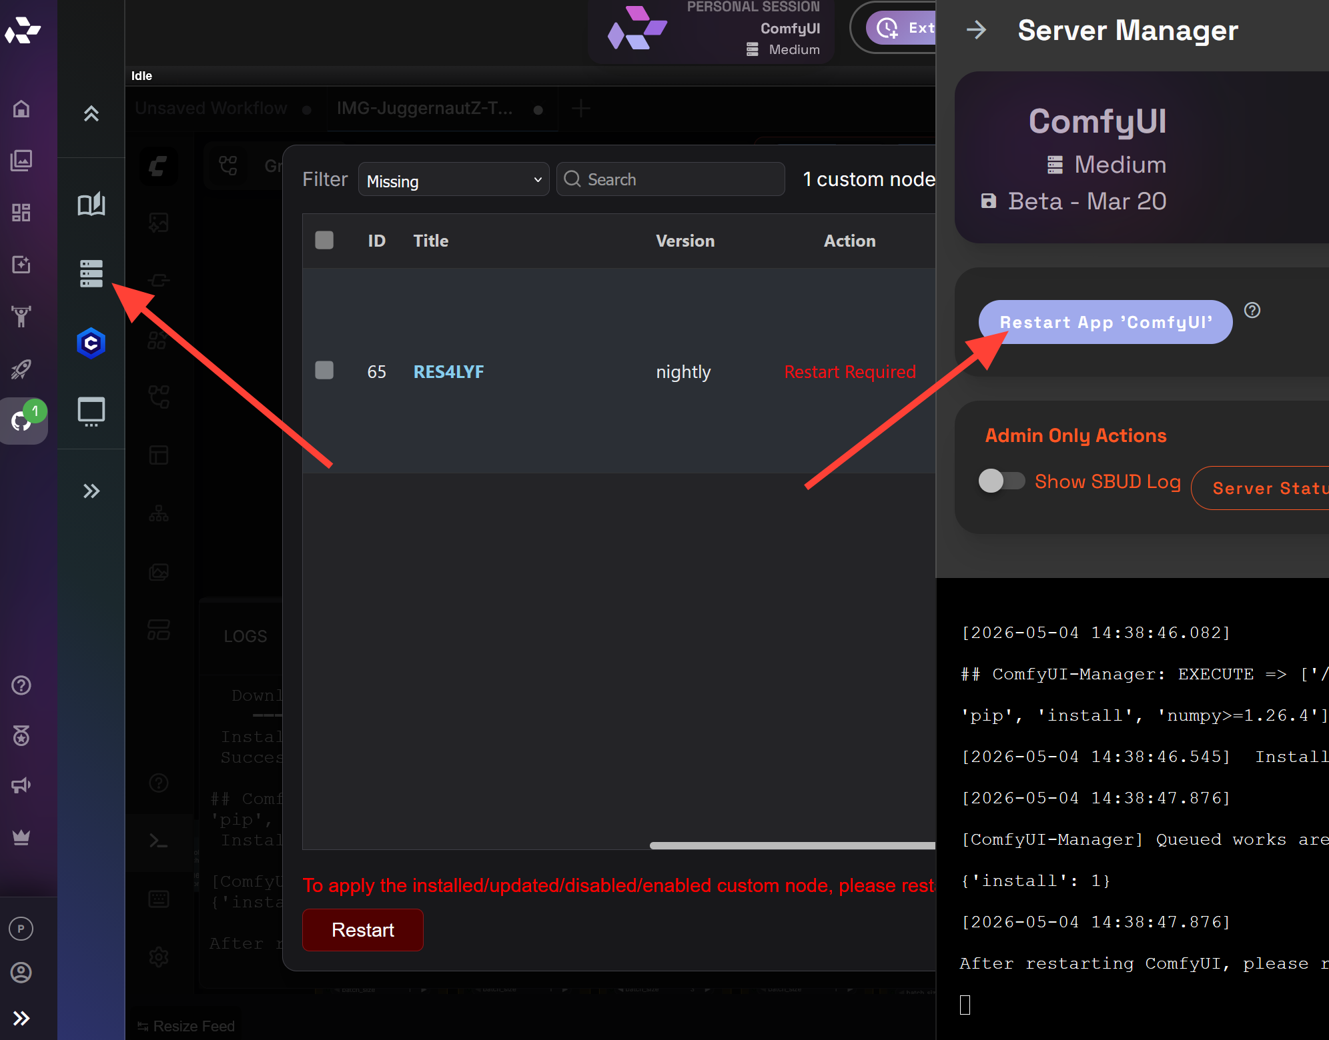The width and height of the screenshot is (1329, 1040).
Task: Switch to the Unsaved Workflow tab
Action: (211, 108)
